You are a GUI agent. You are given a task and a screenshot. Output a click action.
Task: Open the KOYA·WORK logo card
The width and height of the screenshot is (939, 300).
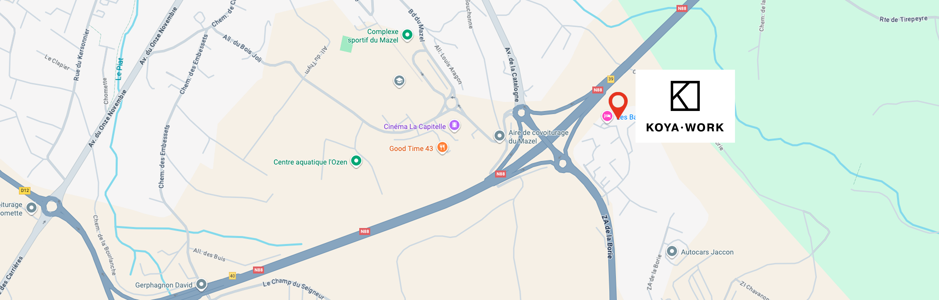click(685, 106)
